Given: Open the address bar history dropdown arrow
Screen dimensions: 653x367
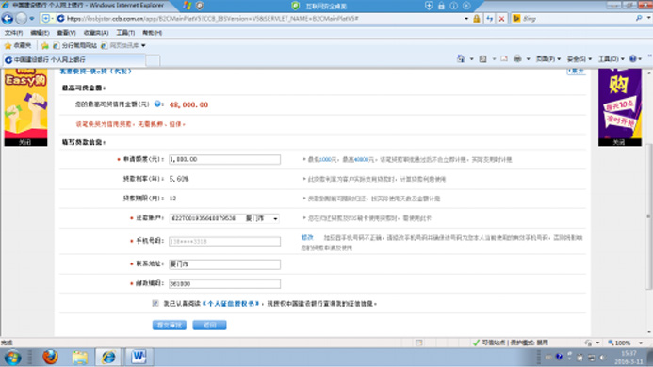Looking at the screenshot, I should (x=466, y=18).
